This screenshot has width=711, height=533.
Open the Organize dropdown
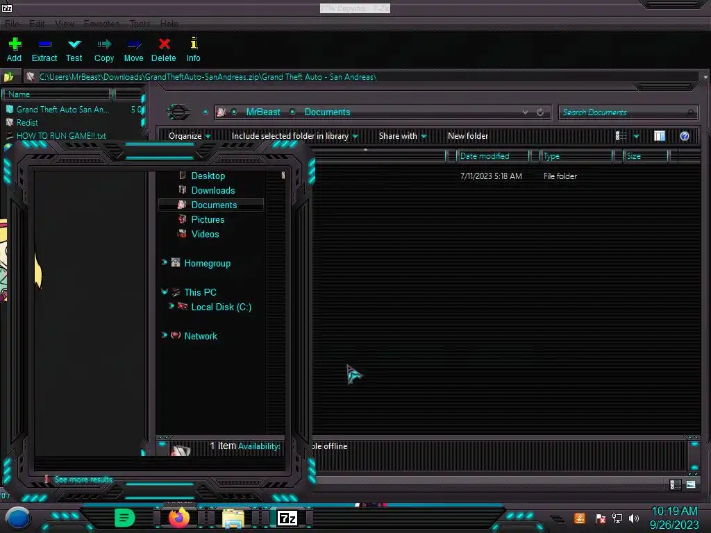click(189, 136)
